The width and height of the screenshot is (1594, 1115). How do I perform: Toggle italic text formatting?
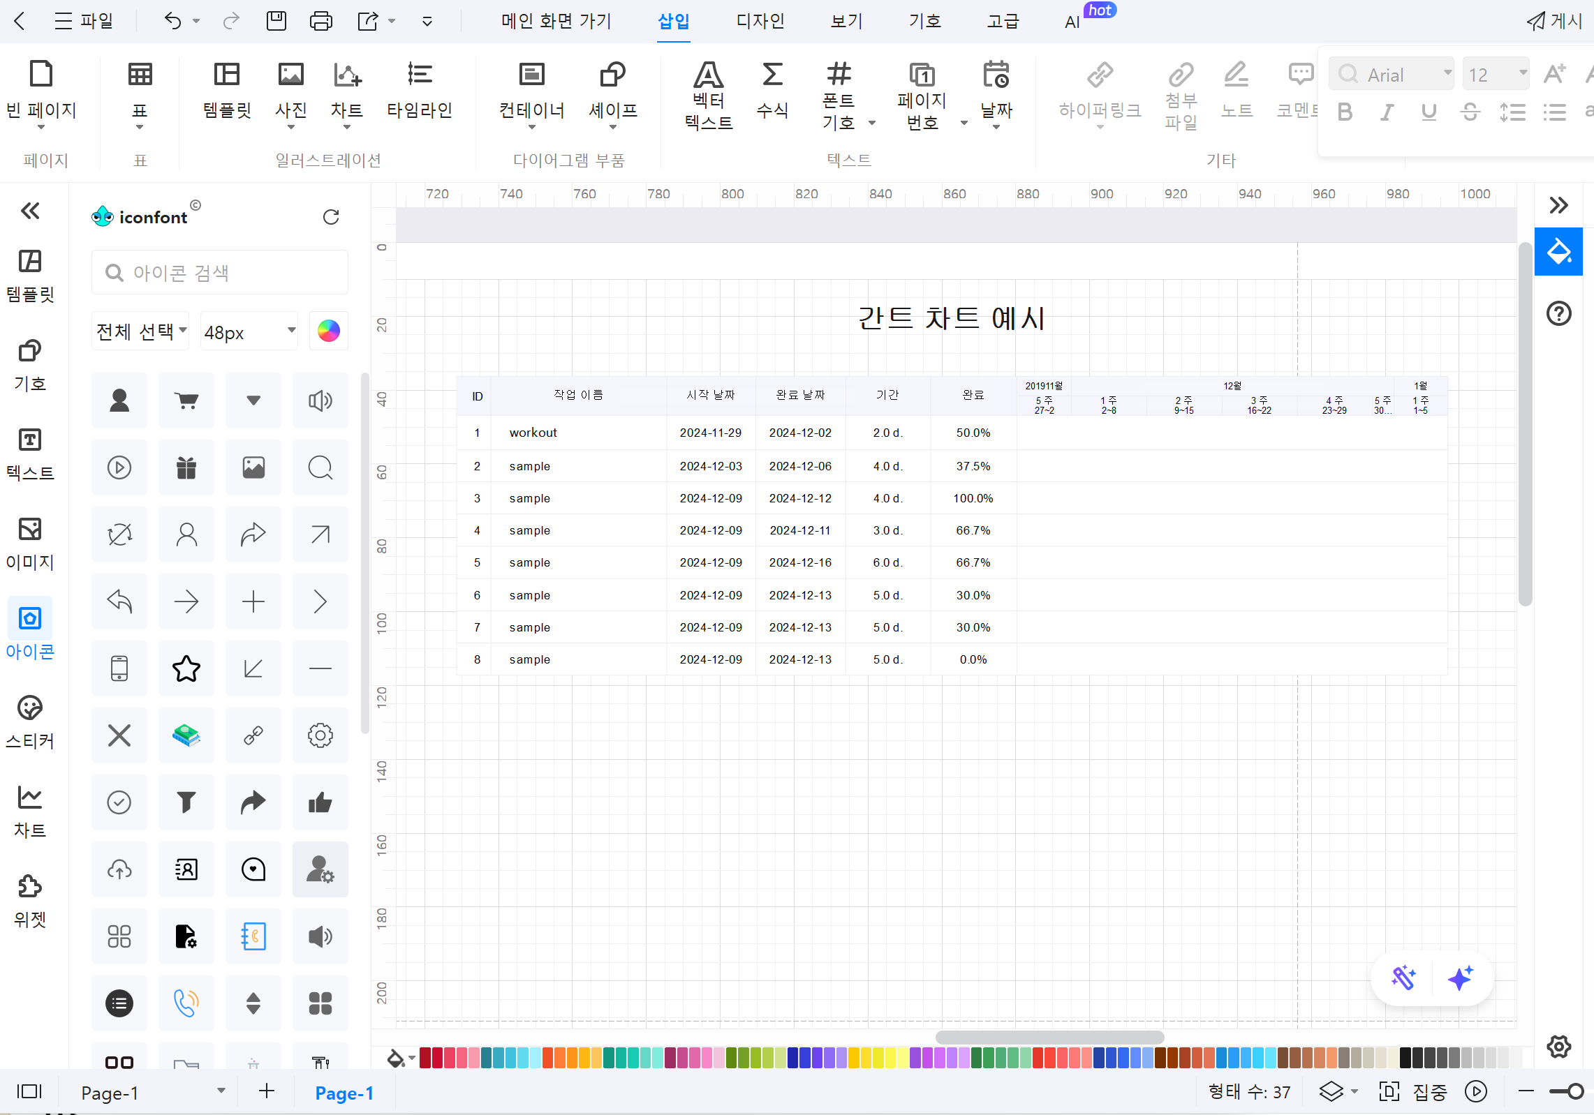[x=1387, y=112]
